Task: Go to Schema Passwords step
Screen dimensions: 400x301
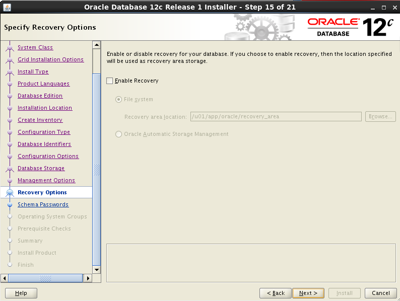Action: point(43,204)
